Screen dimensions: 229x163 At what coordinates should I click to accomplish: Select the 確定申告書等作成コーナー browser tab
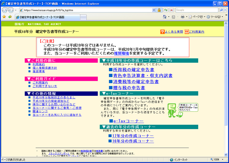click(47, 17)
